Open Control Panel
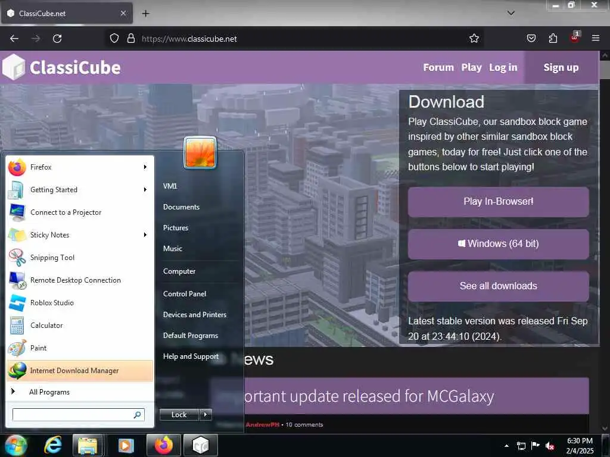The height and width of the screenshot is (457, 610). tap(185, 294)
